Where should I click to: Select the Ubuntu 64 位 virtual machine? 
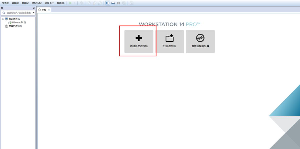coord(19,22)
